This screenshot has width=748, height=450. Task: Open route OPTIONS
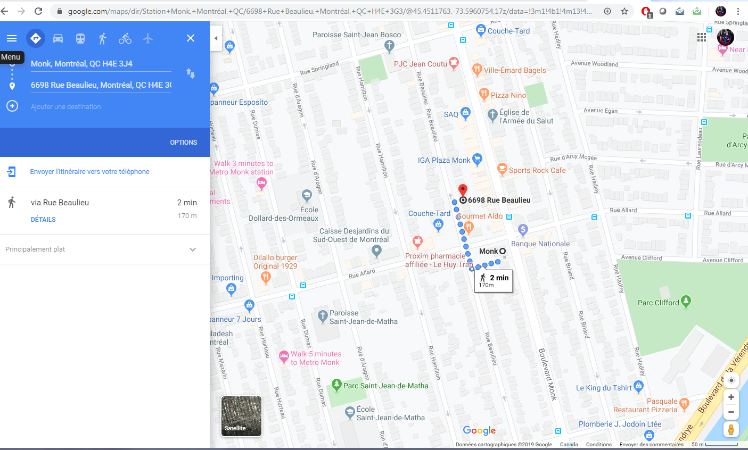183,143
